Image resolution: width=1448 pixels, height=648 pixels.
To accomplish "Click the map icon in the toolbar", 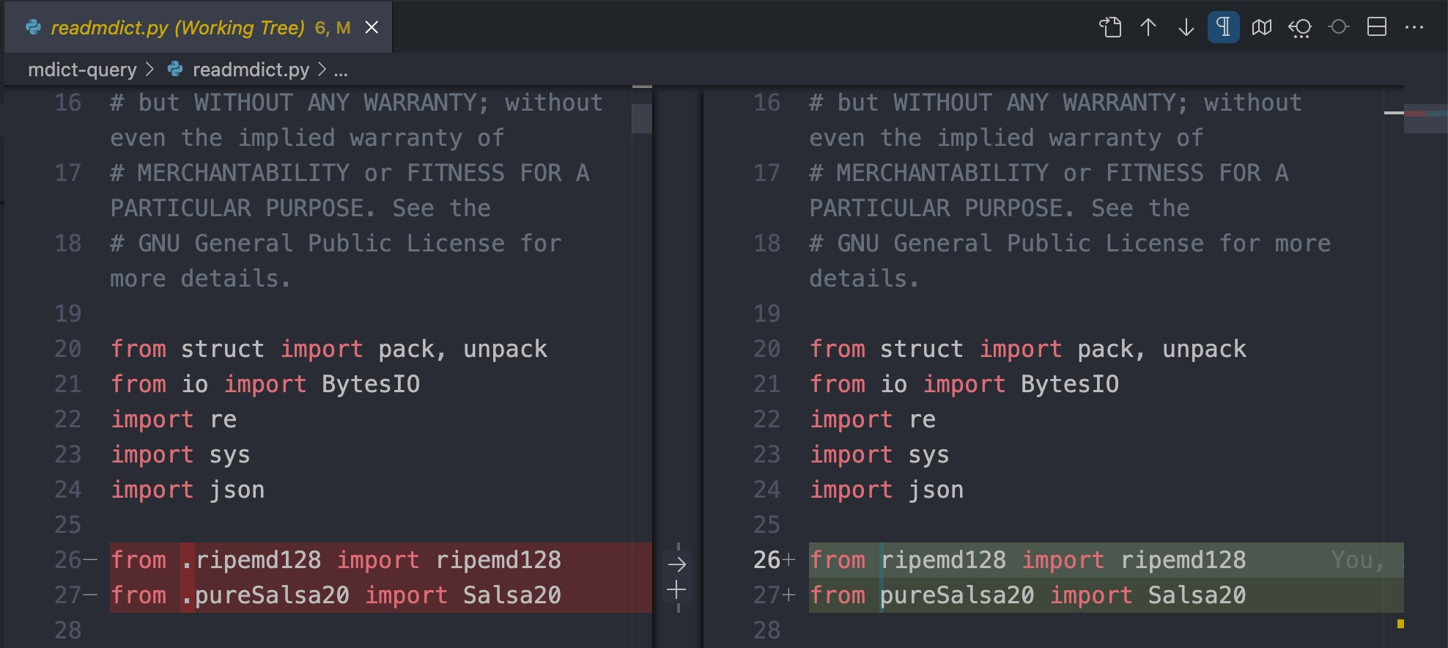I will (x=1262, y=28).
